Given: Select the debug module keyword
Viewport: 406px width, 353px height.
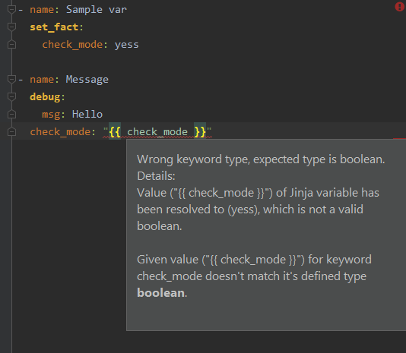Looking at the screenshot, I should pos(45,97).
